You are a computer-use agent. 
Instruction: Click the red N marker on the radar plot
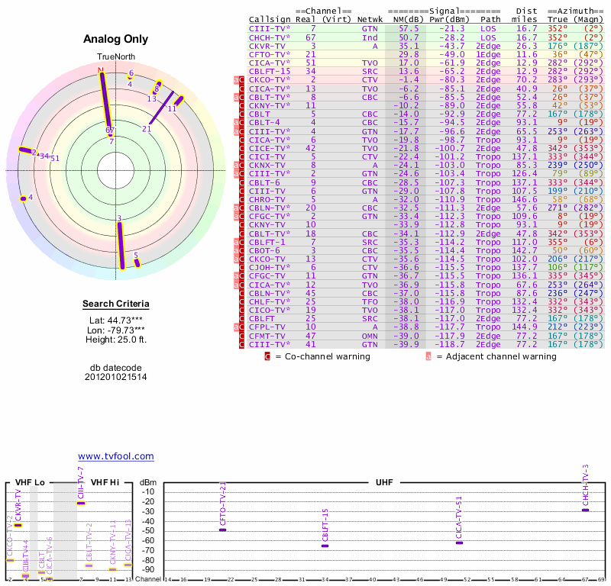[101, 71]
